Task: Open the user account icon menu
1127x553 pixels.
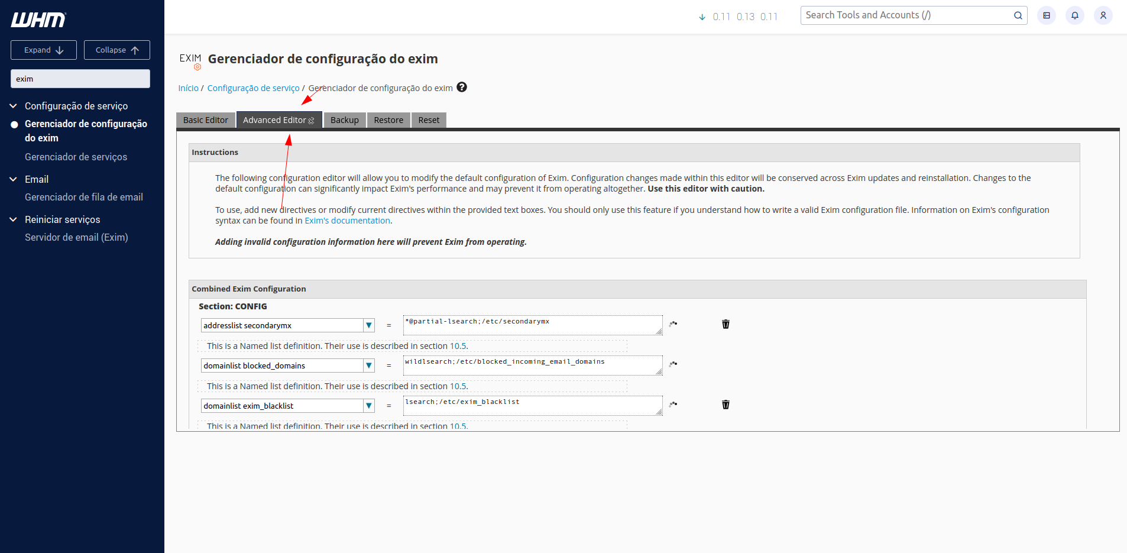Action: click(x=1103, y=15)
